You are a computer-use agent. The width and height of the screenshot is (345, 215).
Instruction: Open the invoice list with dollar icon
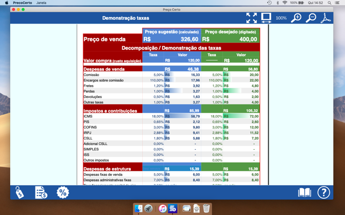(41, 193)
